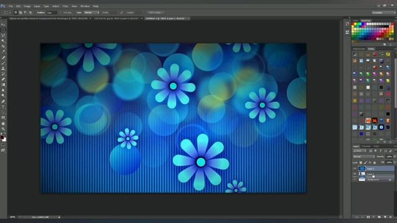Click the New Selection option icon
Screen dimensions: 397x223
coord(16,12)
